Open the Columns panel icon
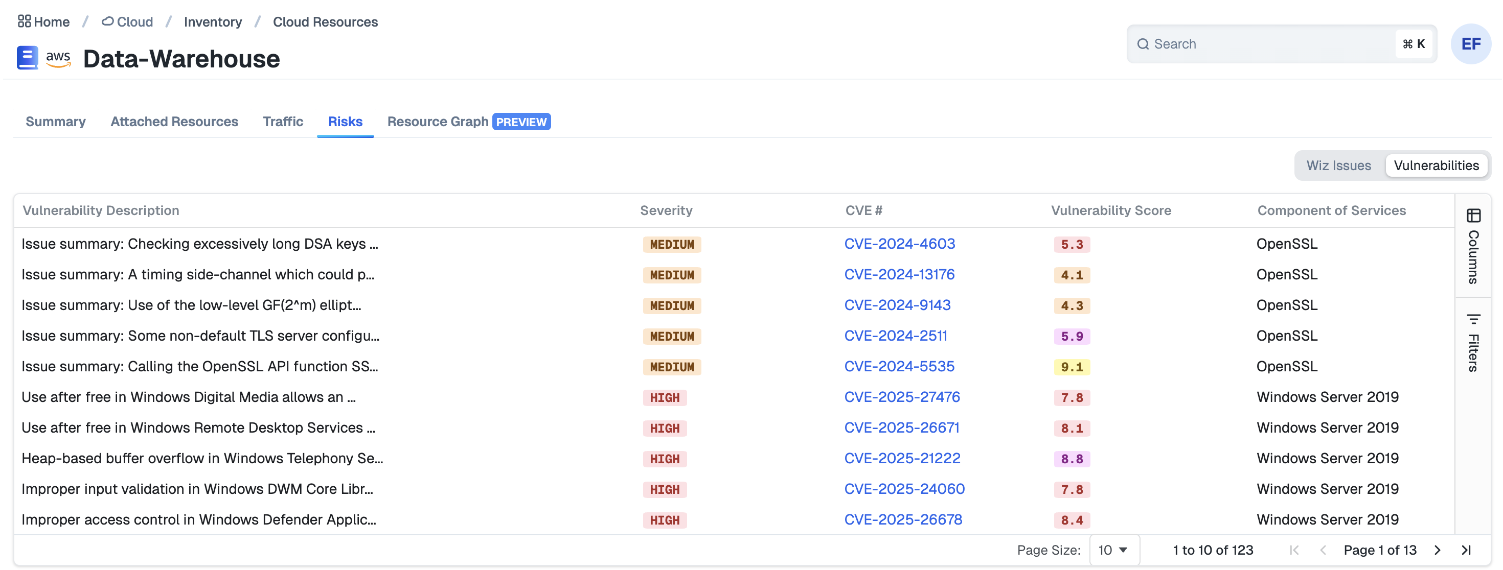The width and height of the screenshot is (1503, 570). tap(1473, 216)
